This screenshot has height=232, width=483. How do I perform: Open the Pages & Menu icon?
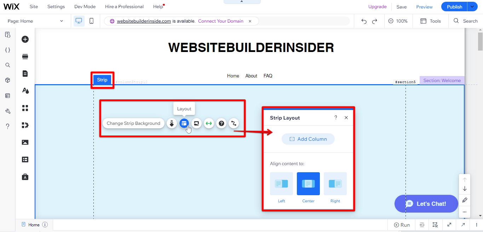point(25,74)
